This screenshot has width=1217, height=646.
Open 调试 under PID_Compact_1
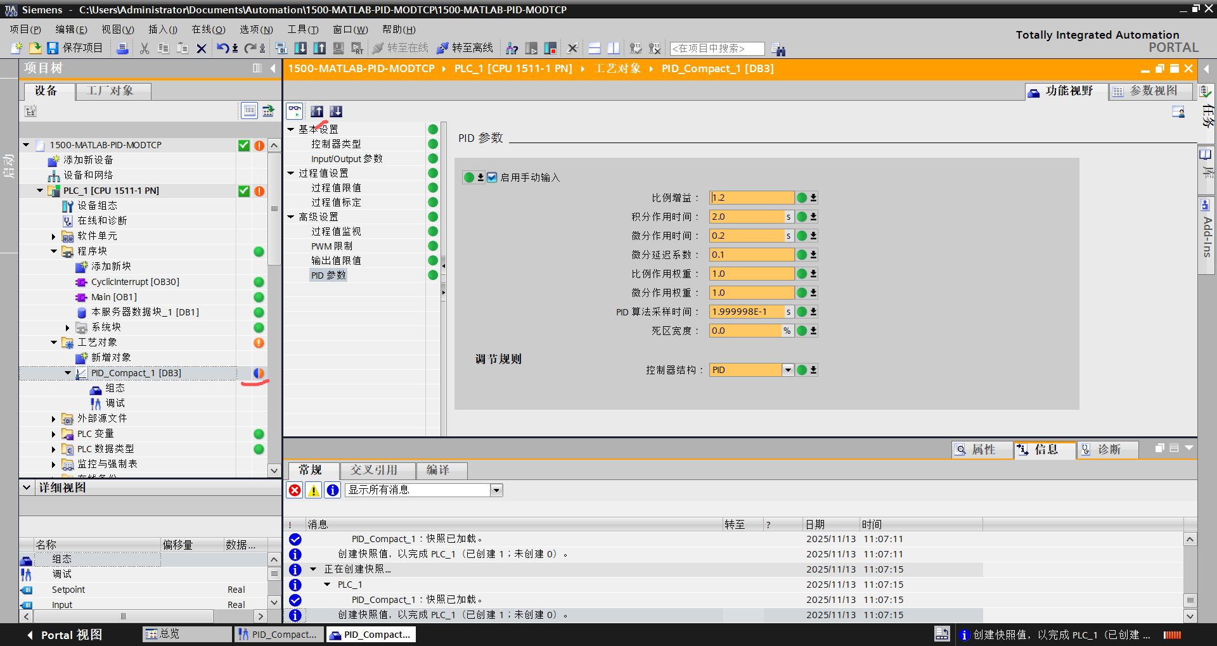(x=115, y=403)
